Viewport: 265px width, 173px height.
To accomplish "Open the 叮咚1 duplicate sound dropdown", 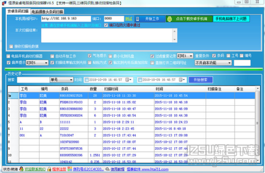I will click(x=185, y=56).
